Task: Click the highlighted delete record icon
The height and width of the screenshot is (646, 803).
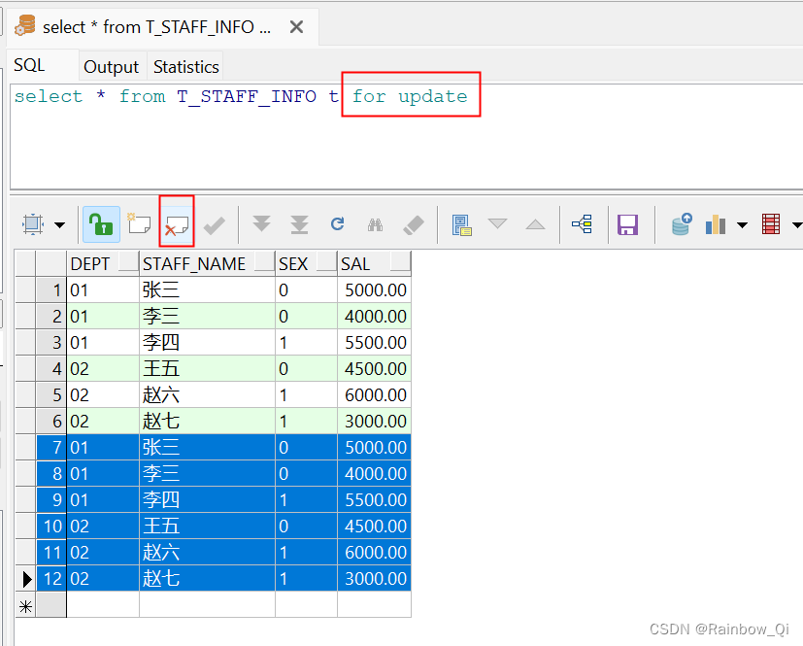Action: pos(176,223)
